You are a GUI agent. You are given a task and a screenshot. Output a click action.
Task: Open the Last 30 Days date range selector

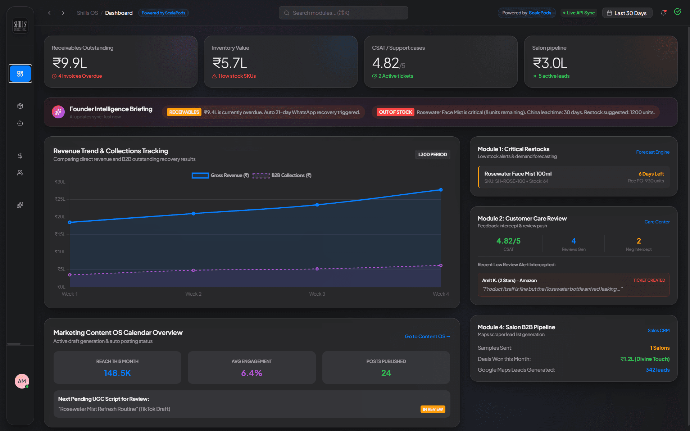pyautogui.click(x=627, y=13)
